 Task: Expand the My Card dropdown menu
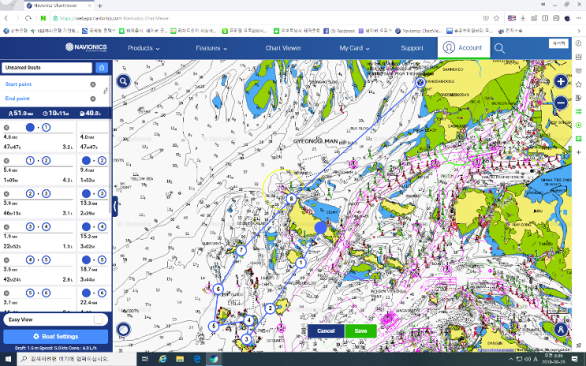tap(354, 48)
